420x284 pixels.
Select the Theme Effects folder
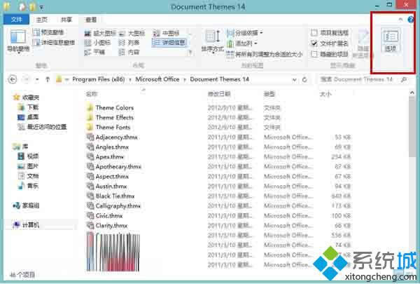111,117
